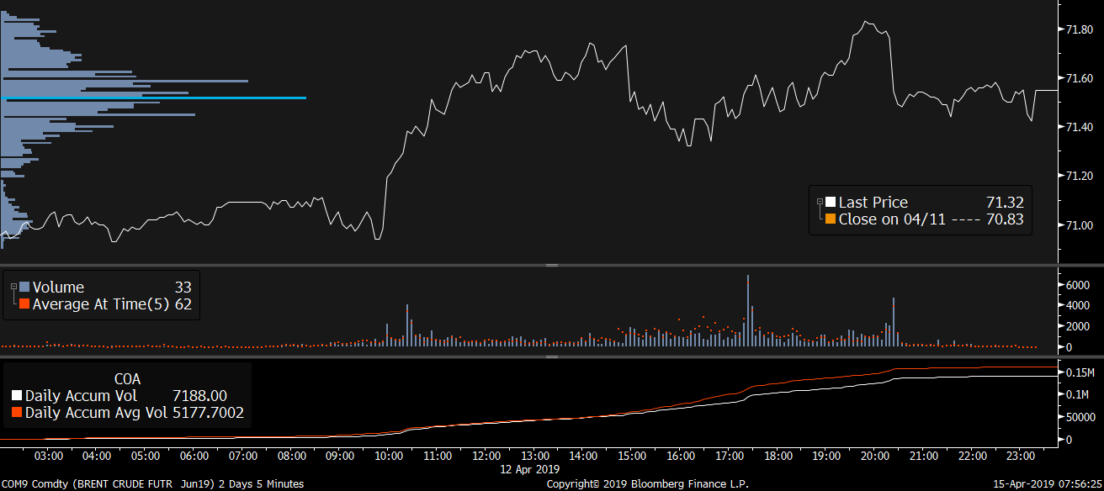Click the COA legend title

(127, 379)
